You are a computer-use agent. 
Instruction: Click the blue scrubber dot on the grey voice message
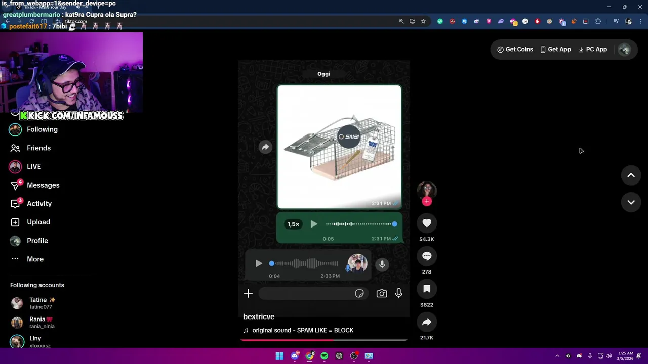pos(271,263)
